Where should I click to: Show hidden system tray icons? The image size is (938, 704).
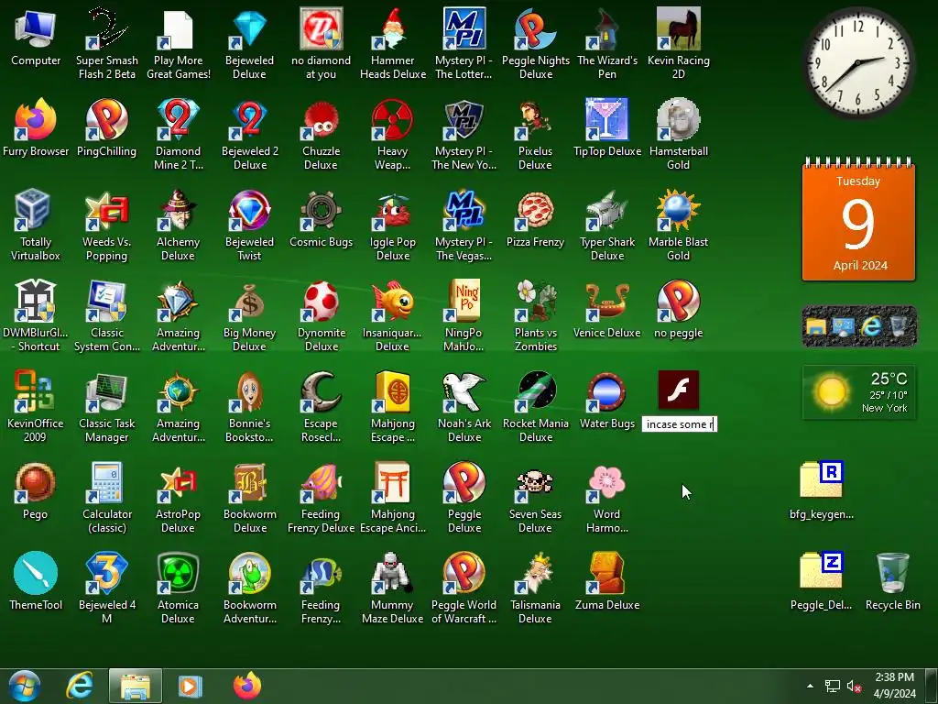pyautogui.click(x=810, y=686)
